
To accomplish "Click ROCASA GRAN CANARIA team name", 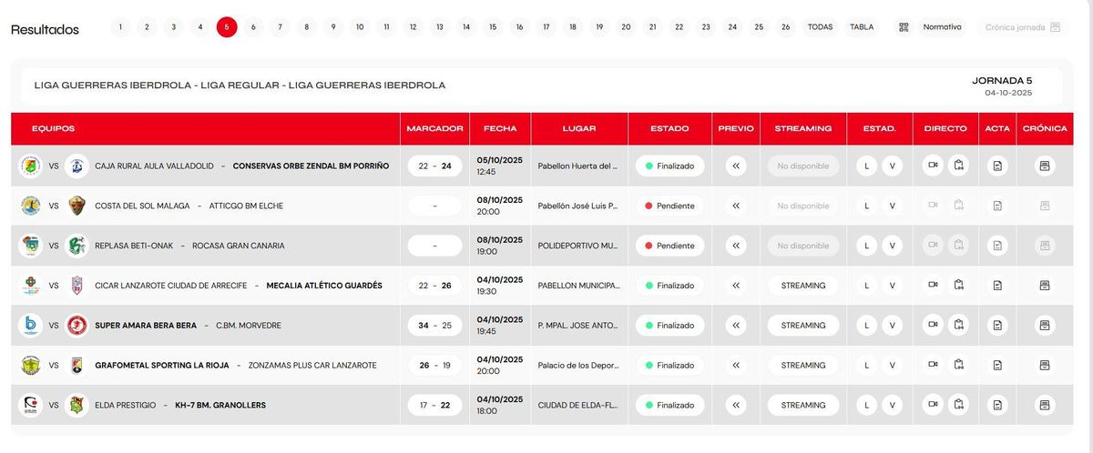I will click(239, 246).
